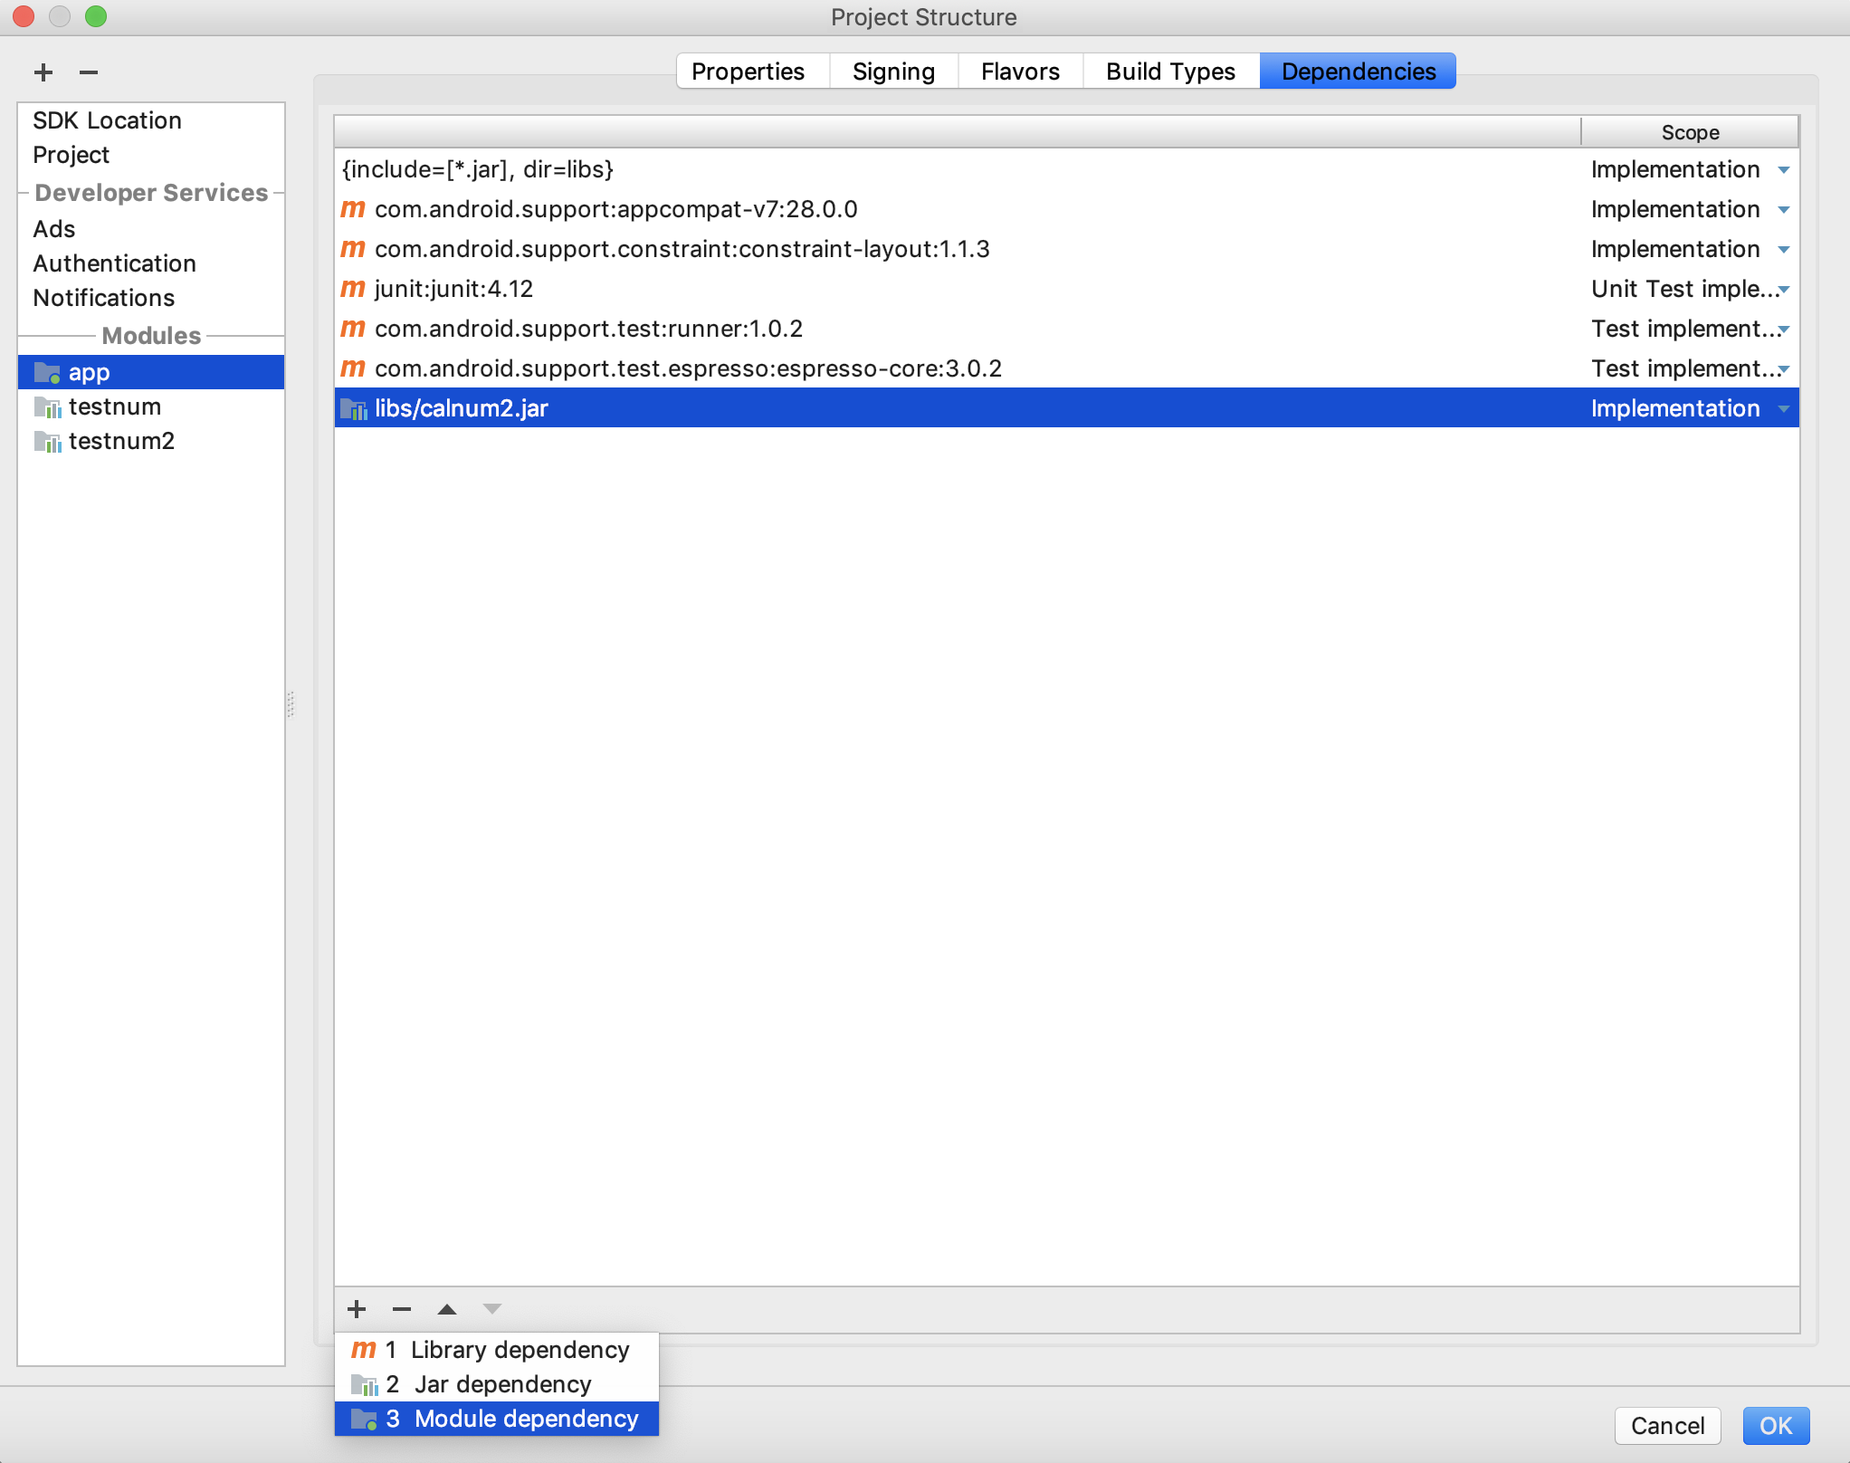1850x1463 pixels.
Task: Click the Maven icon beside espresso-core
Action: click(353, 368)
